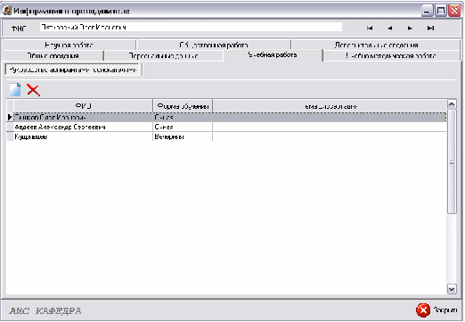465x322 pixels.
Task: Click the vertical scrollbar thumb of the table
Action: click(452, 161)
